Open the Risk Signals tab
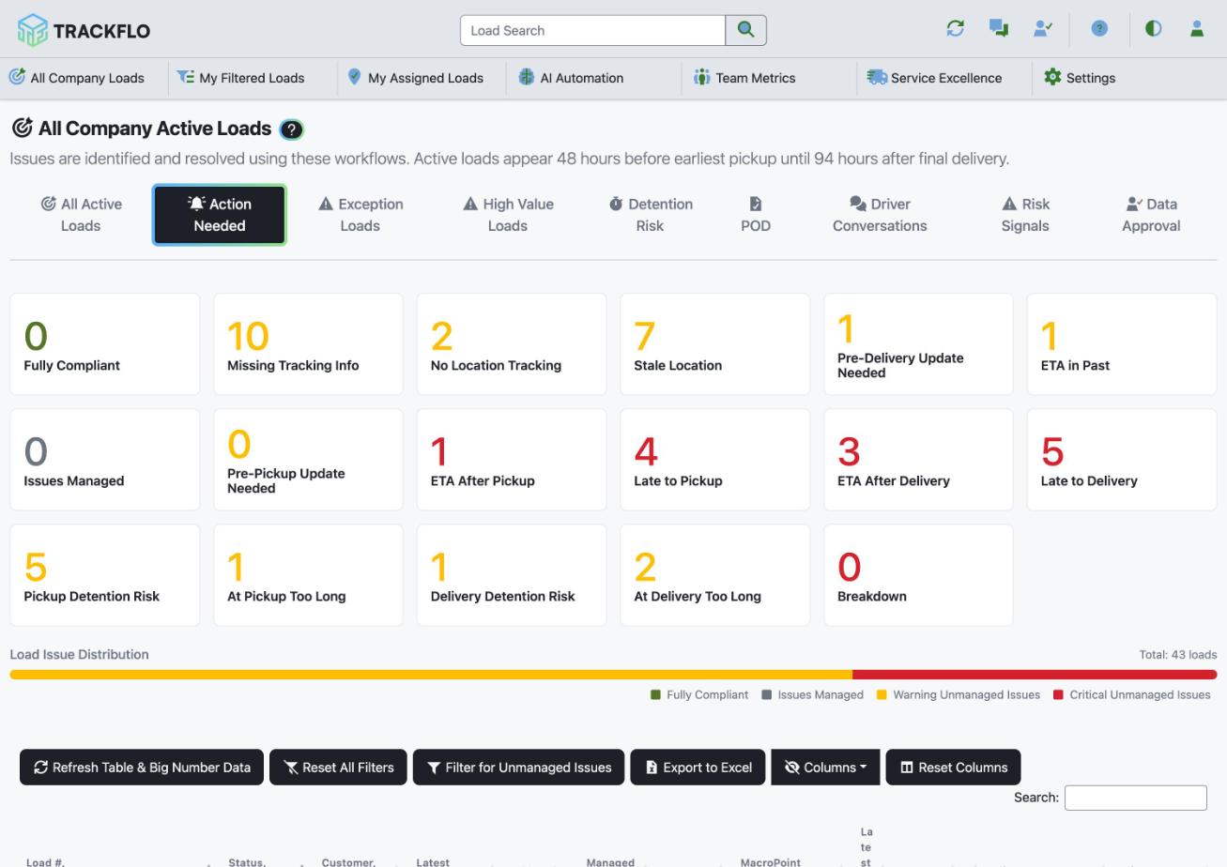The width and height of the screenshot is (1227, 867). pyautogui.click(x=1025, y=215)
